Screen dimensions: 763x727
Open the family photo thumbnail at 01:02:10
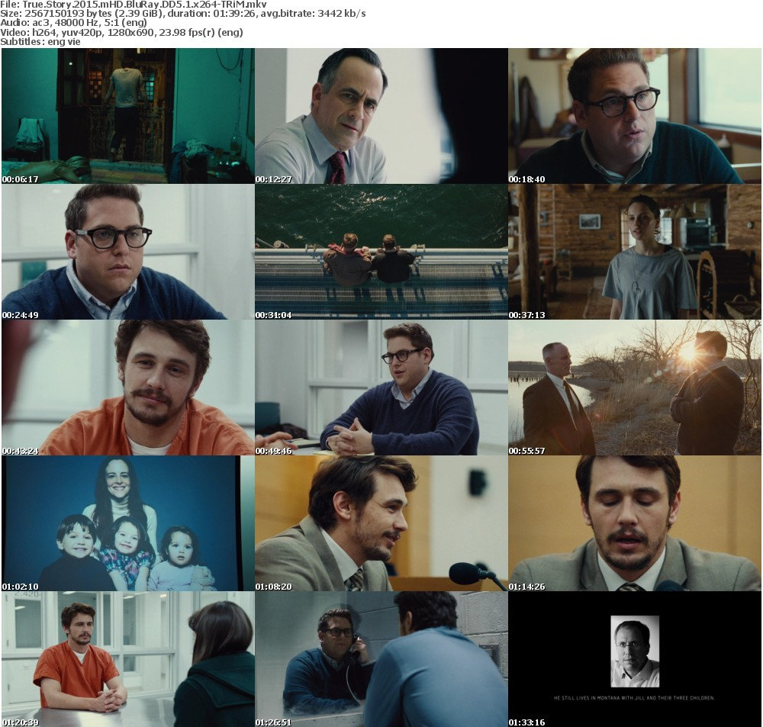click(x=128, y=523)
